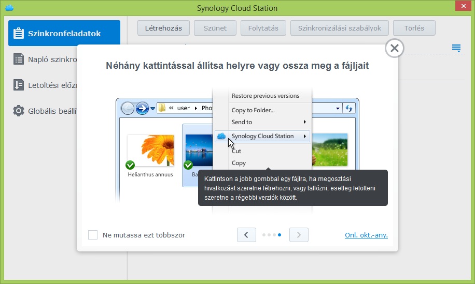Screen dimensions: 475x284
Task: Click the illustrated refresh icon
Action: [348, 108]
